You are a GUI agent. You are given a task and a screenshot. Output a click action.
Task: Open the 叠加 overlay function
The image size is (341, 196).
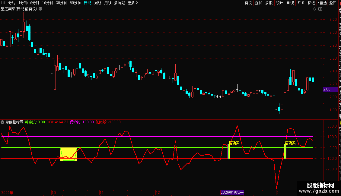pyautogui.click(x=258, y=3)
